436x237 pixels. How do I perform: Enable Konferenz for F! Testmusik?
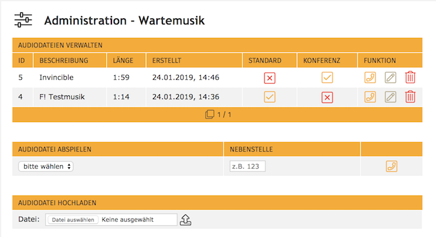click(x=327, y=97)
